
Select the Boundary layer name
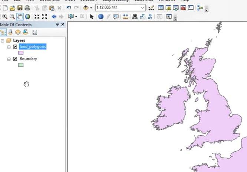click(x=28, y=59)
